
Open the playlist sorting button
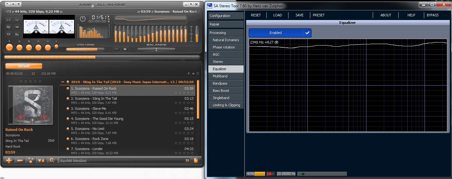[41, 160]
